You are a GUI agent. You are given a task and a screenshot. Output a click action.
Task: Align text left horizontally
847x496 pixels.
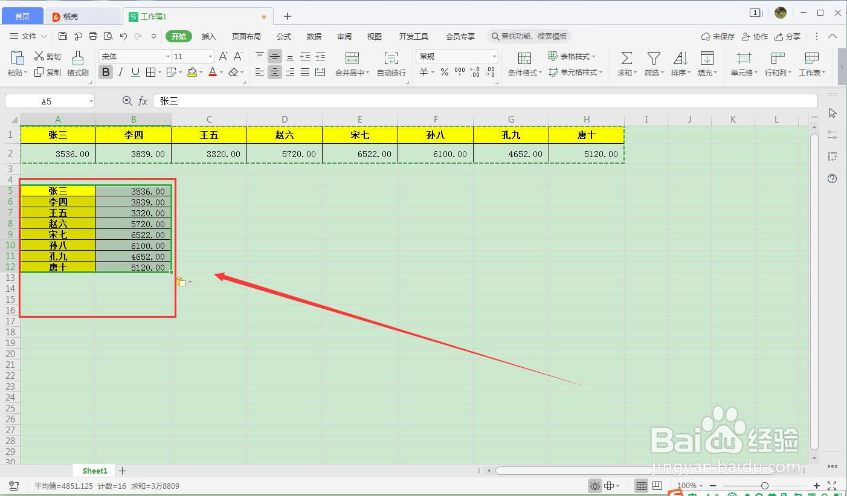[x=260, y=72]
